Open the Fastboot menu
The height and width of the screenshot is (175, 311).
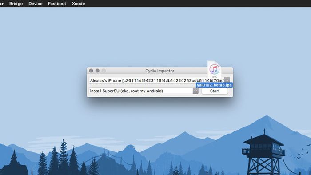(57, 4)
